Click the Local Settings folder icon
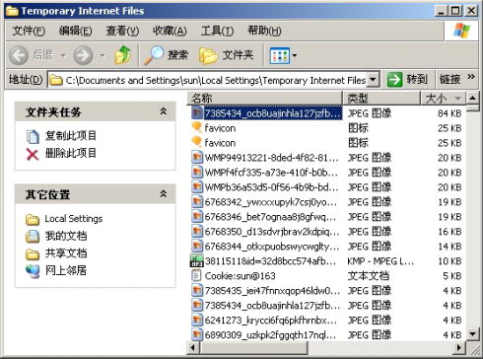Viewport: 483px width, 359px height. coord(33,220)
